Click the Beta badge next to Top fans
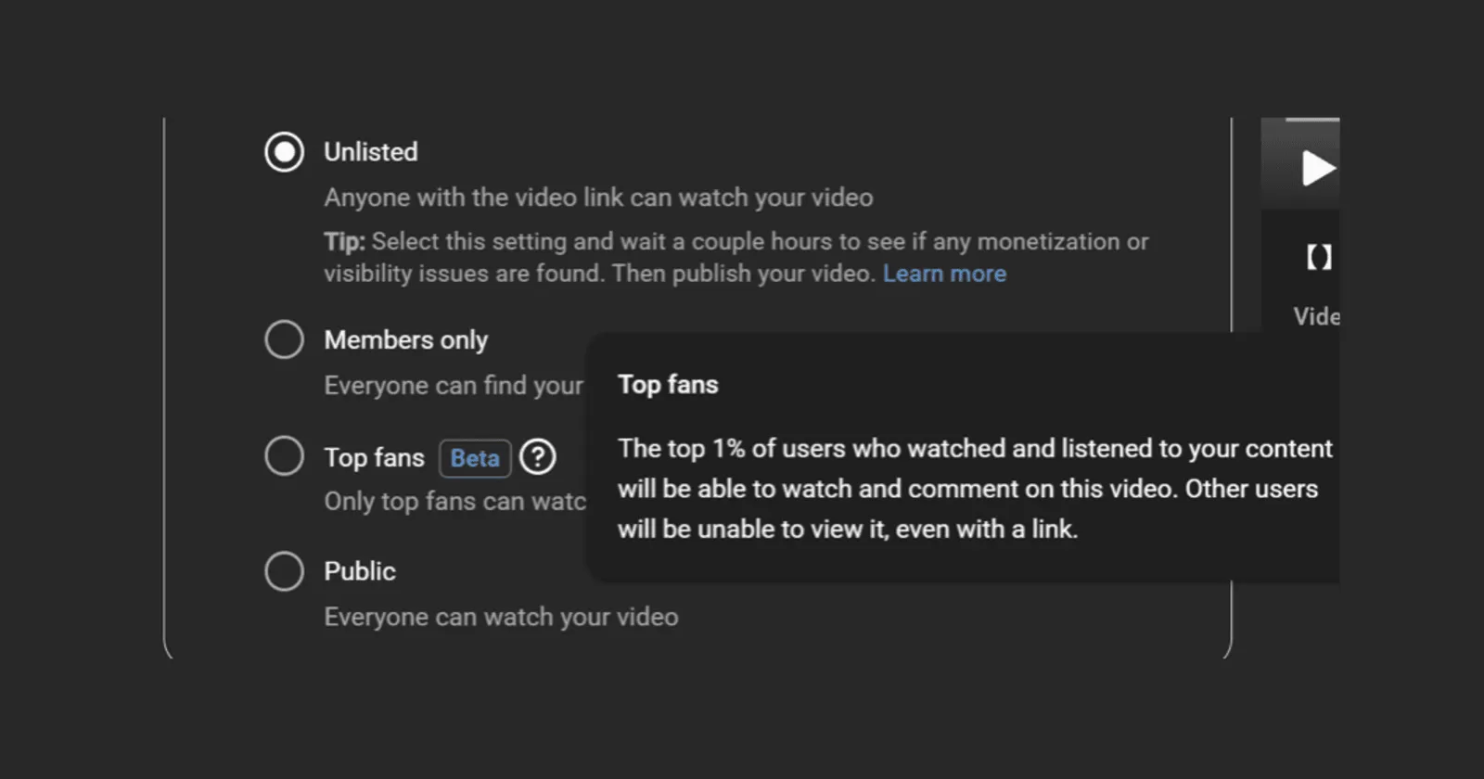The height and width of the screenshot is (779, 1484). (x=475, y=458)
